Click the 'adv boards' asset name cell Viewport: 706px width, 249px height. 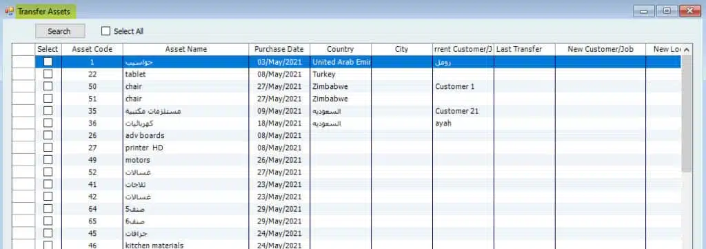185,135
